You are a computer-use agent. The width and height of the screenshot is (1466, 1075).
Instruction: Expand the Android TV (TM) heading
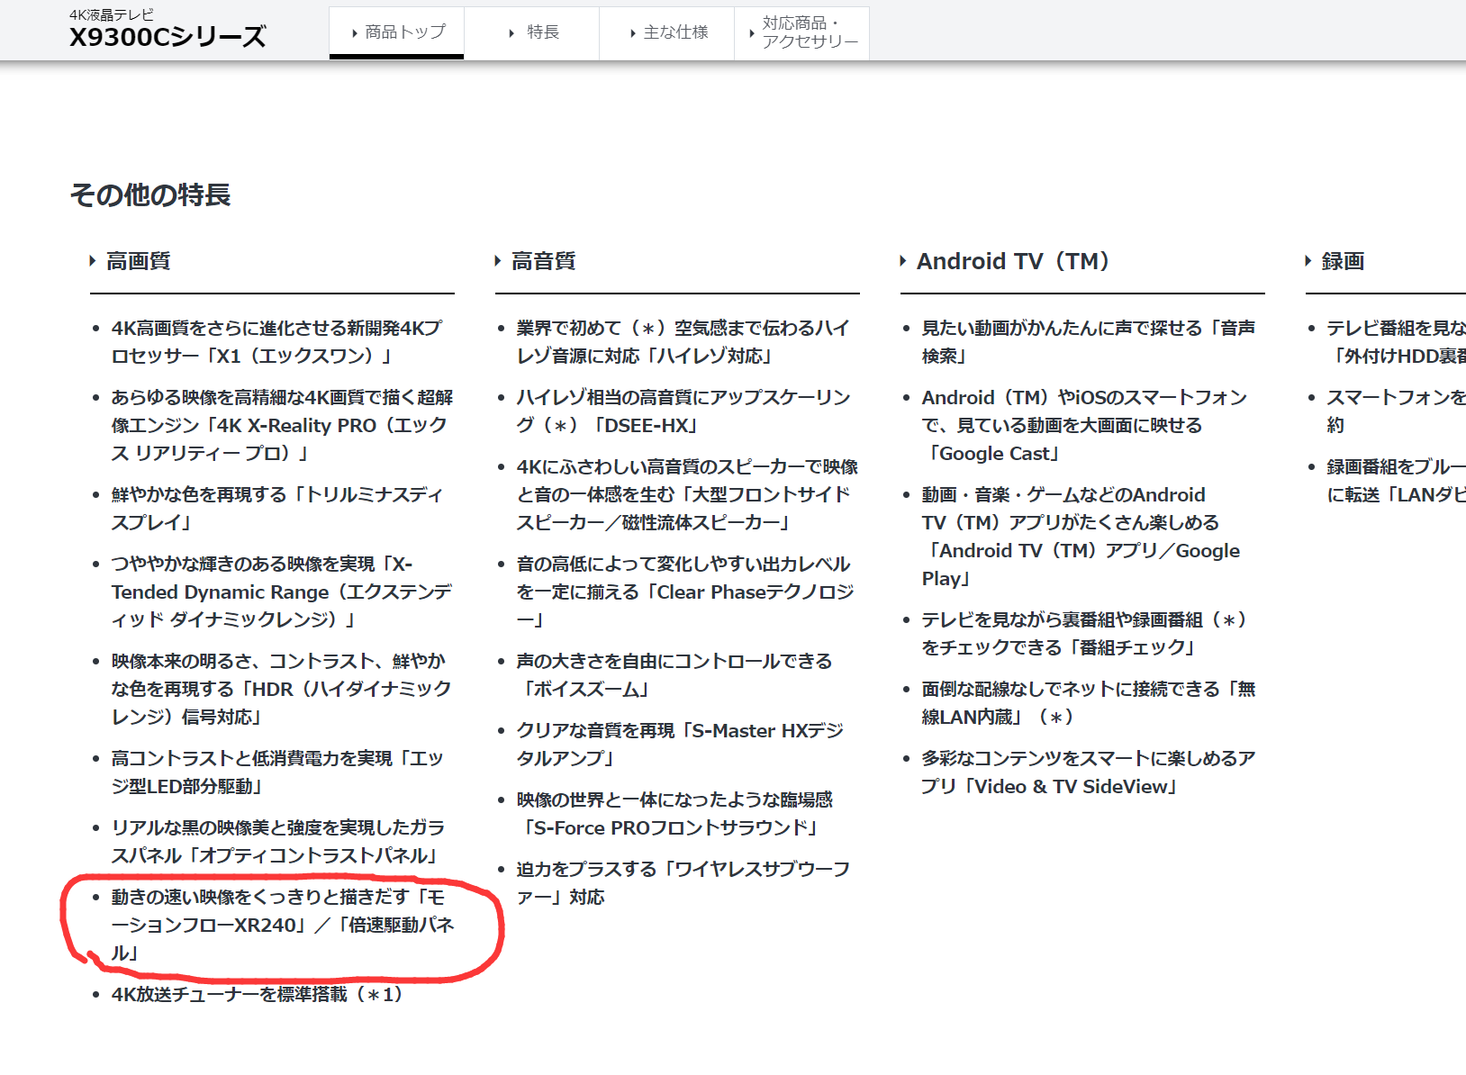1012,261
